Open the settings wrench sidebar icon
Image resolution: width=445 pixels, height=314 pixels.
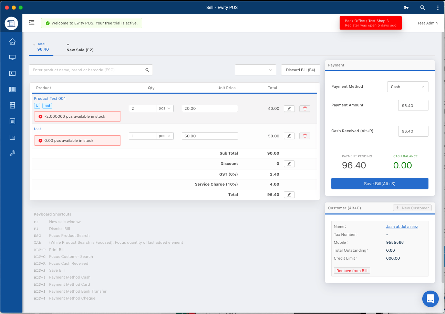tap(12, 153)
